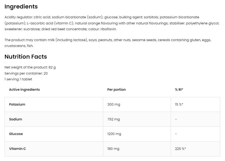This screenshot has width=225, height=161.
Task: Click the 180 mg vitamin C value
Action: (x=113, y=149)
